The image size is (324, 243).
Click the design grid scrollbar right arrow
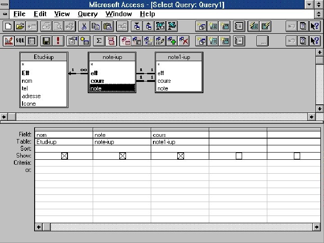(316, 227)
